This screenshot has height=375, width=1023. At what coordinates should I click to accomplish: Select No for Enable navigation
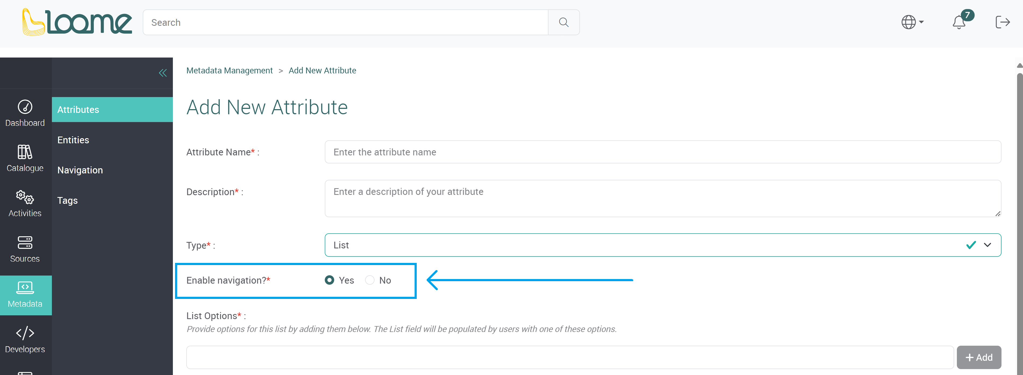[370, 280]
